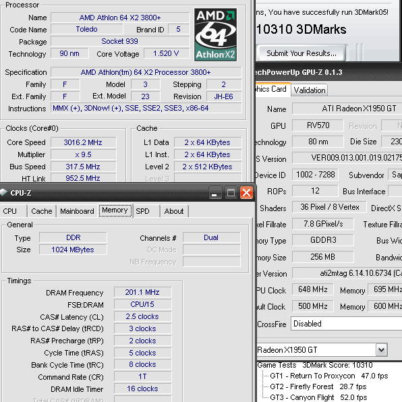Minimize the CPU-Z memory window

click(x=215, y=192)
